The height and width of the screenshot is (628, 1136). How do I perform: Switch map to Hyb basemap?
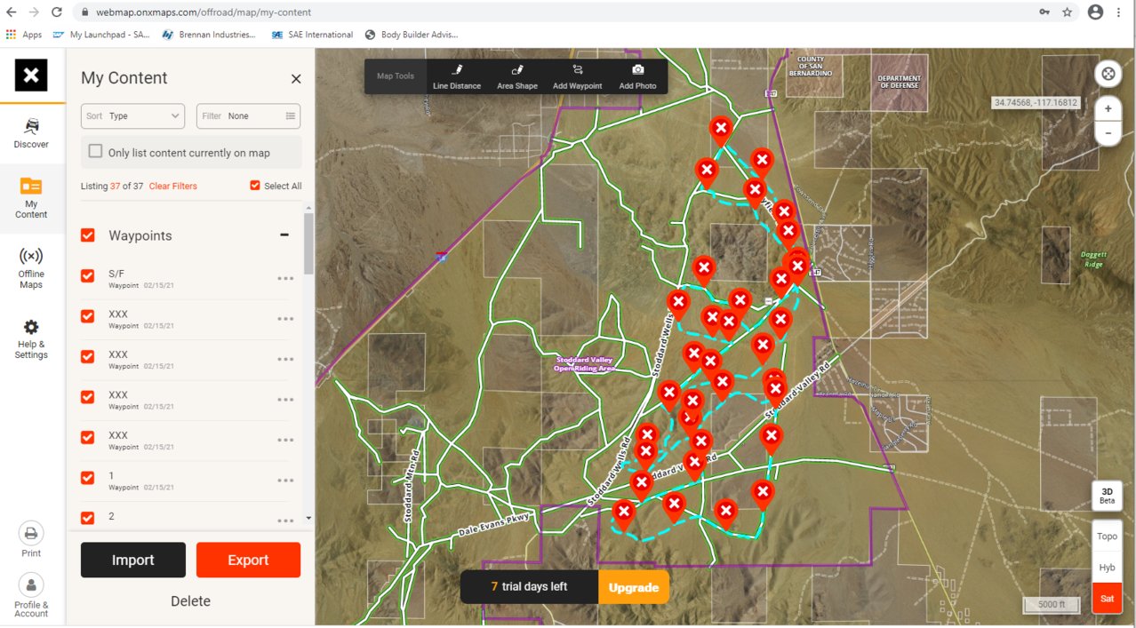point(1107,567)
